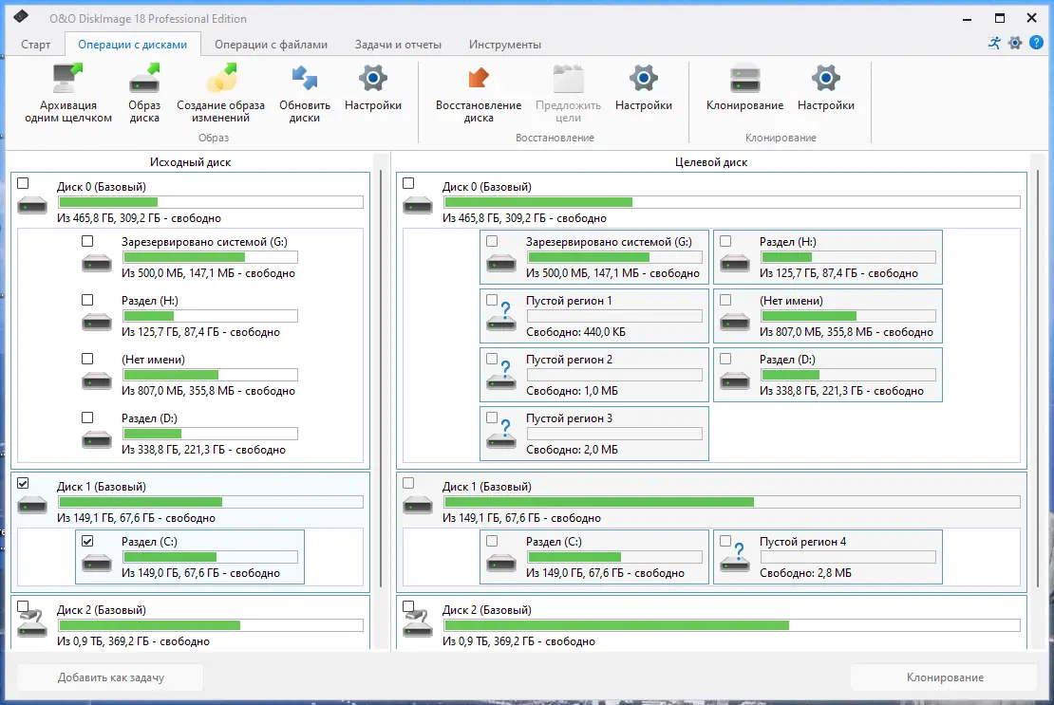Screen dimensions: 1054x705
Task: Click the target Пустой регион 1 question-mark drive icon
Action: pos(501,317)
